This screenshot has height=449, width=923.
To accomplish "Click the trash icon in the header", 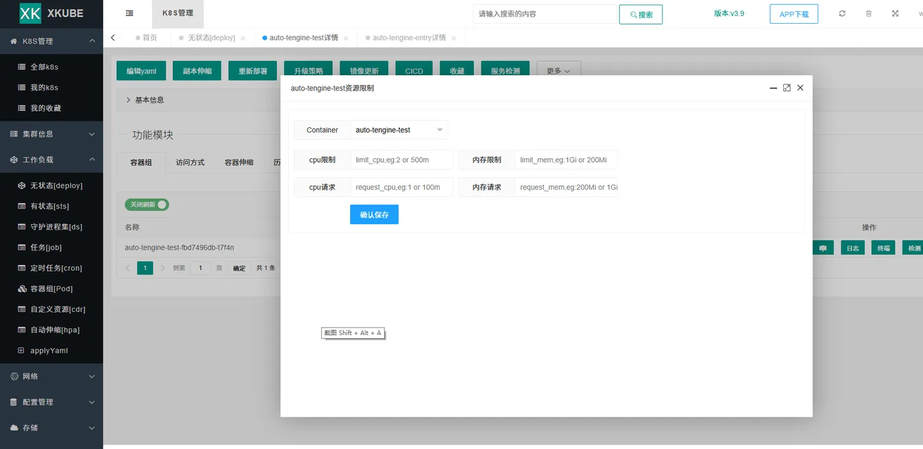I will (x=868, y=13).
